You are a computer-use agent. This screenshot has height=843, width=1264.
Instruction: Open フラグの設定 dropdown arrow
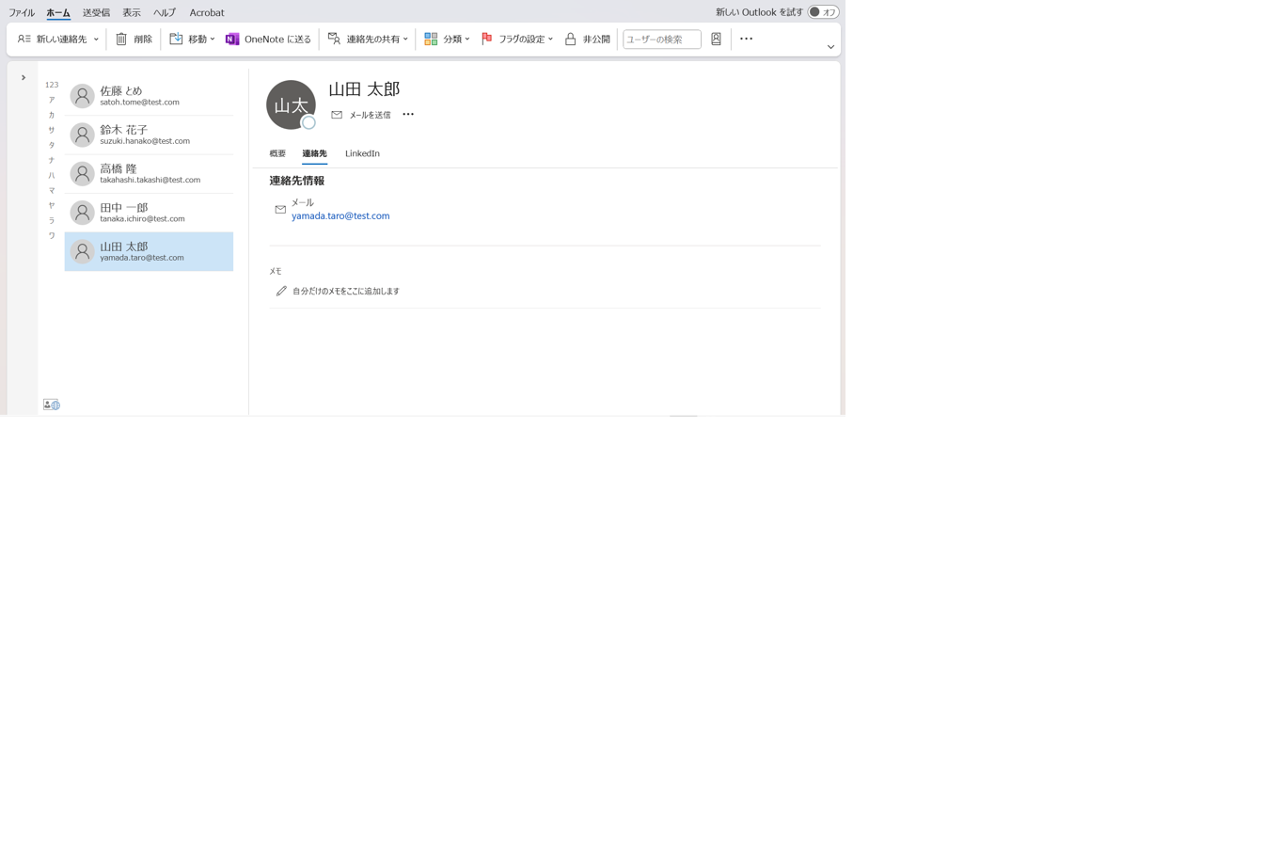(x=550, y=40)
